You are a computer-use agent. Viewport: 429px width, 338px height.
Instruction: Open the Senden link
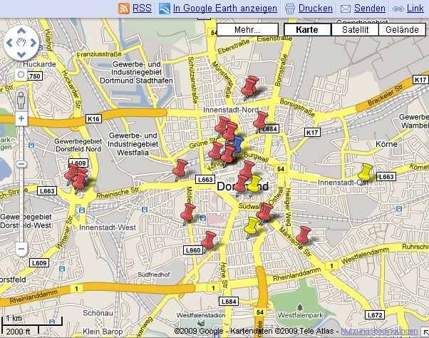click(370, 9)
